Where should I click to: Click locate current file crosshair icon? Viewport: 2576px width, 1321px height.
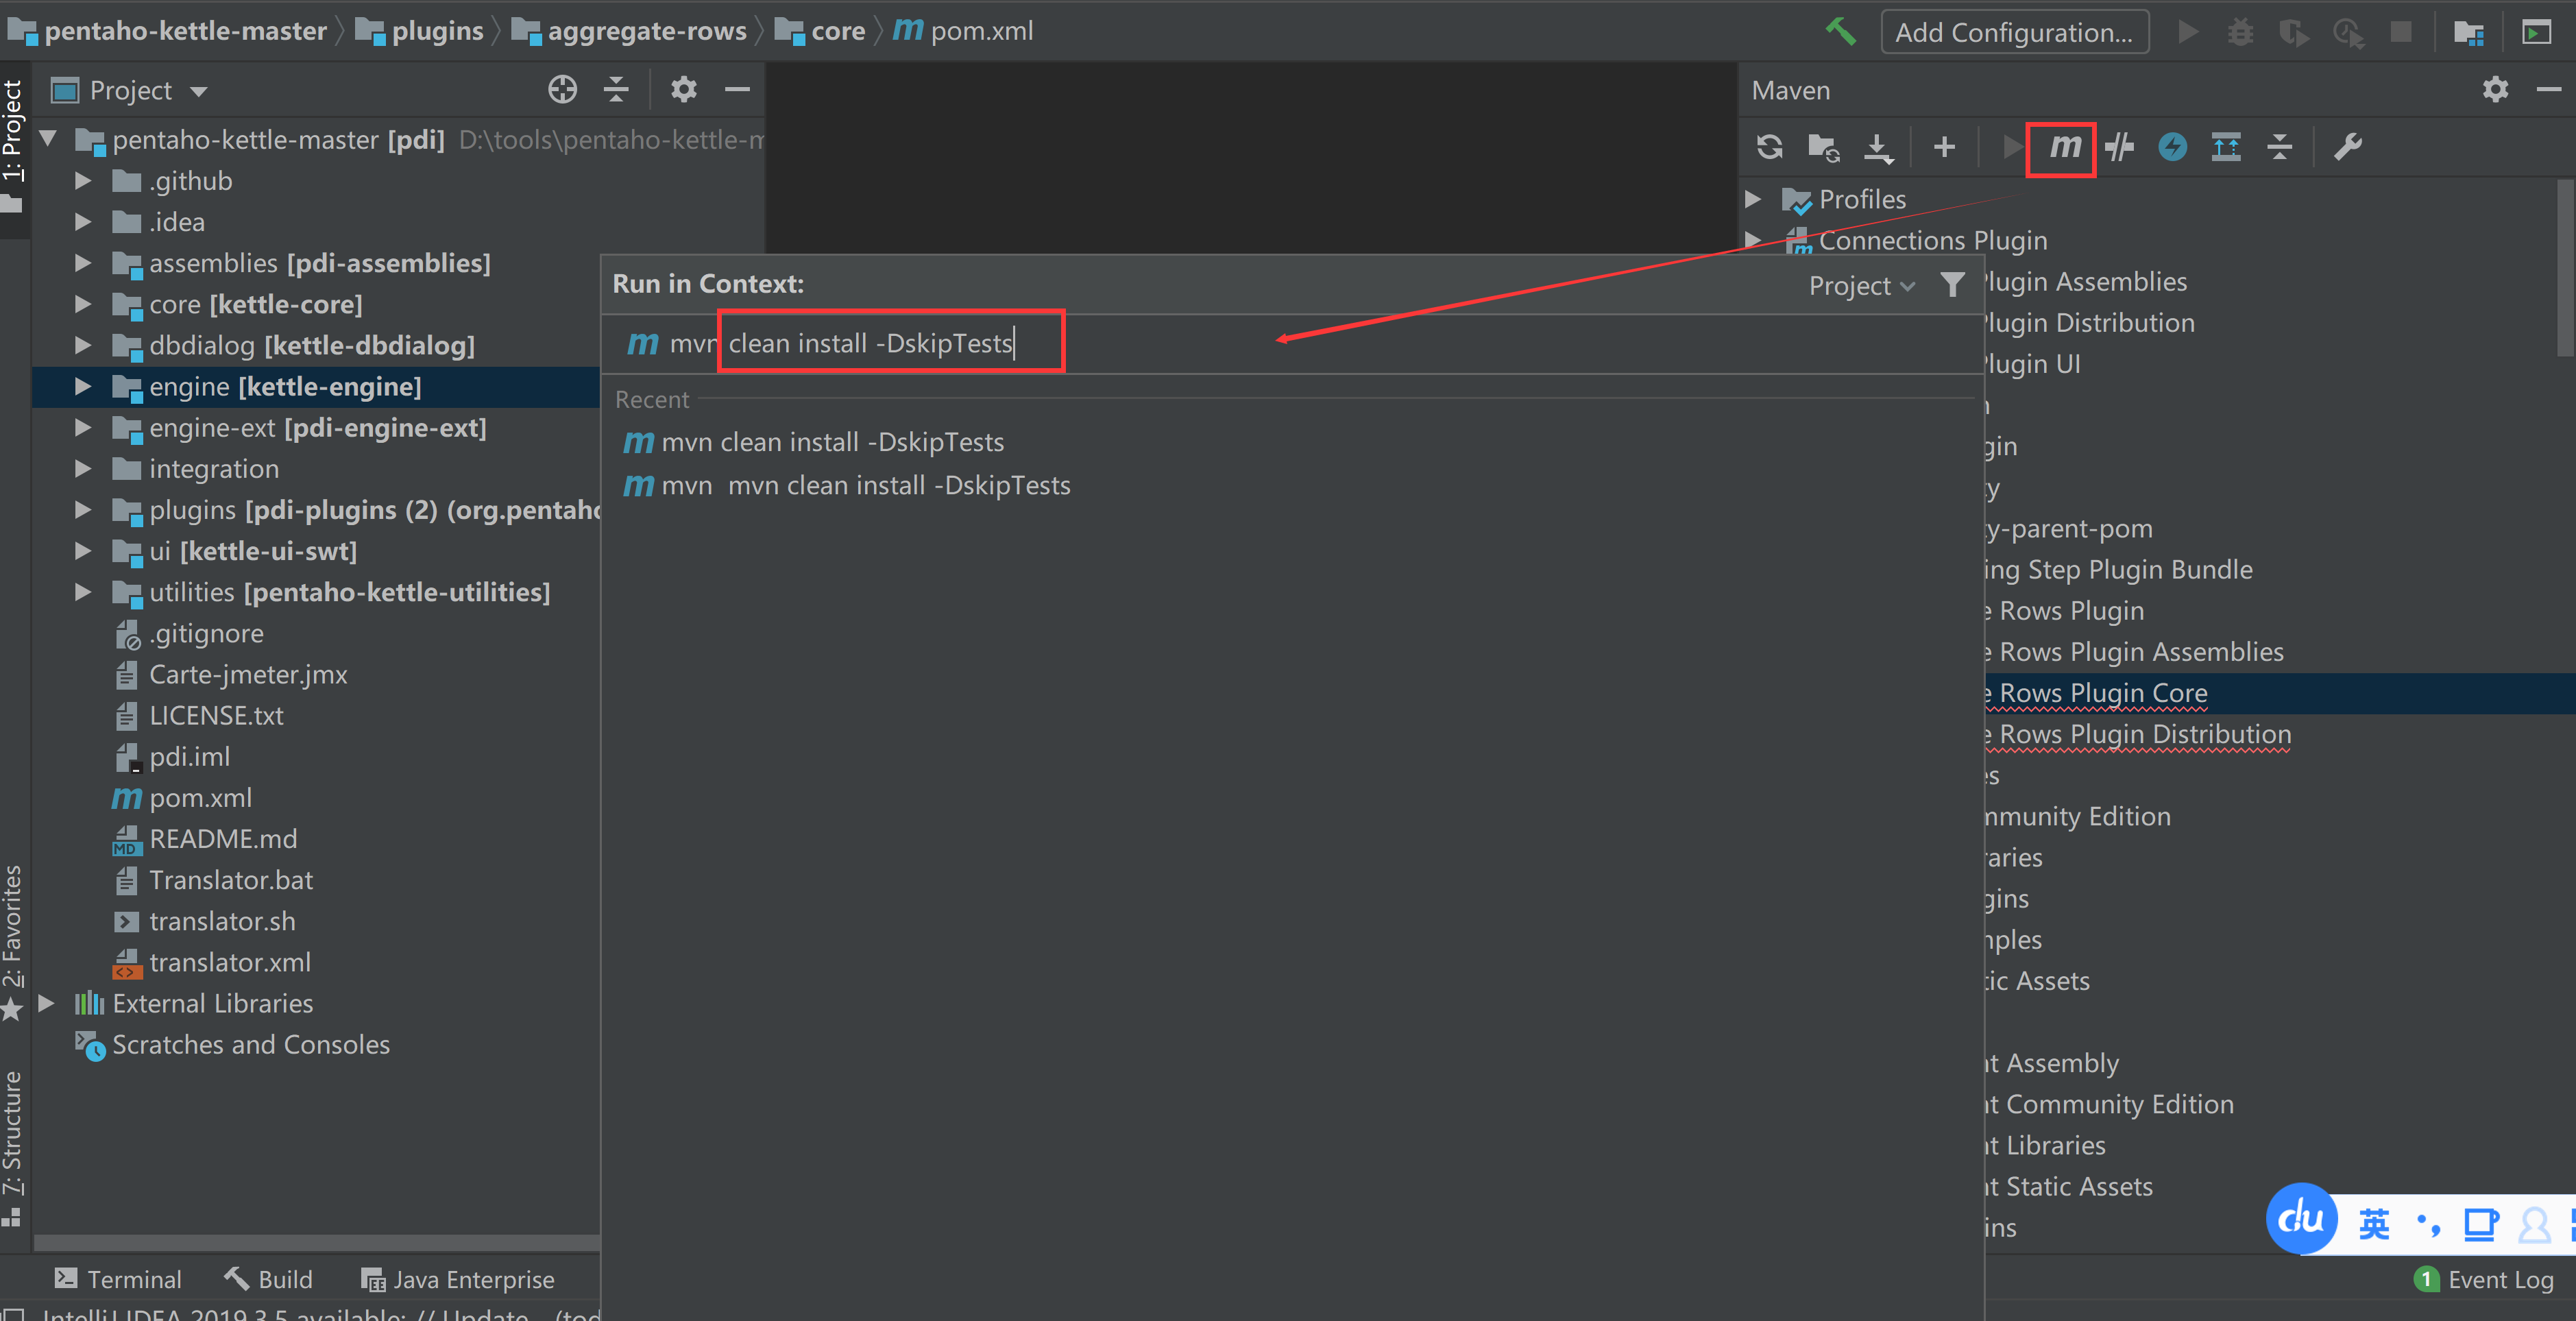[x=562, y=90]
